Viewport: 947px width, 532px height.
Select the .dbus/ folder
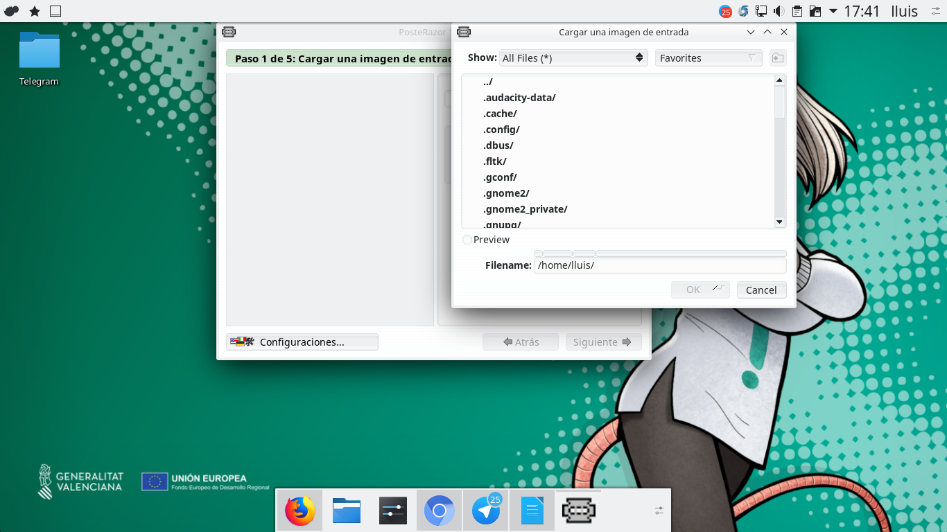coord(498,145)
